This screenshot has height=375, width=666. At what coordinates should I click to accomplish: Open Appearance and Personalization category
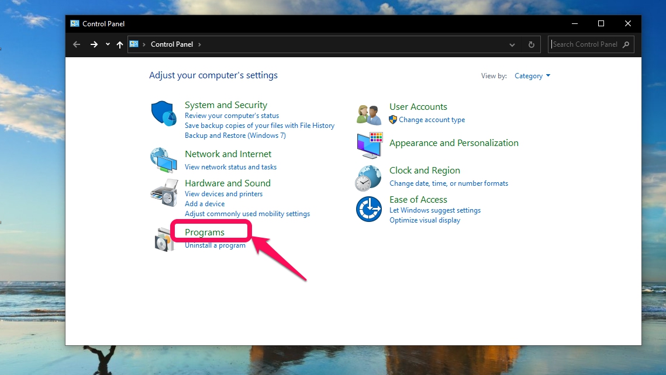tap(454, 143)
